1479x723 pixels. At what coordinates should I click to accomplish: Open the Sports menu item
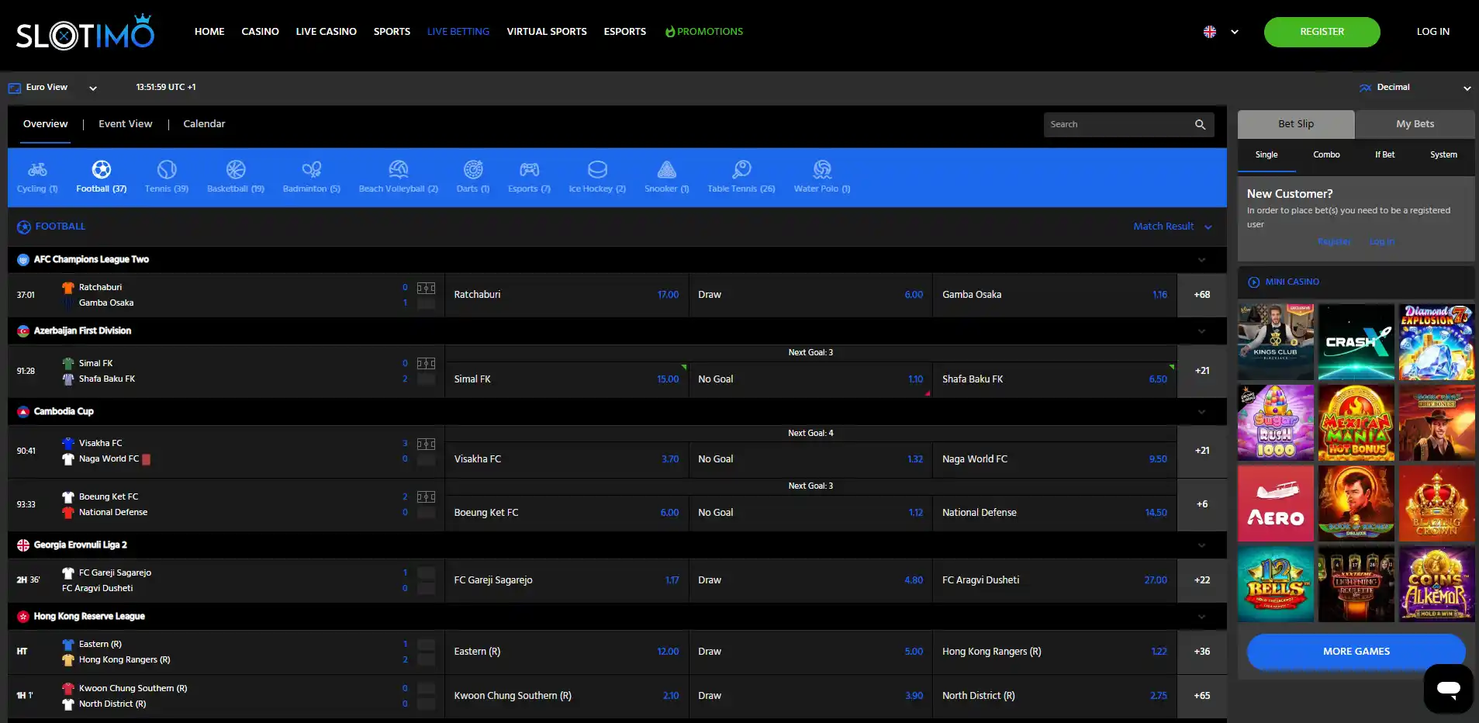[x=392, y=32]
